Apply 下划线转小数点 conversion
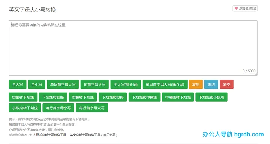This screenshot has width=270, height=144. click(211, 97)
